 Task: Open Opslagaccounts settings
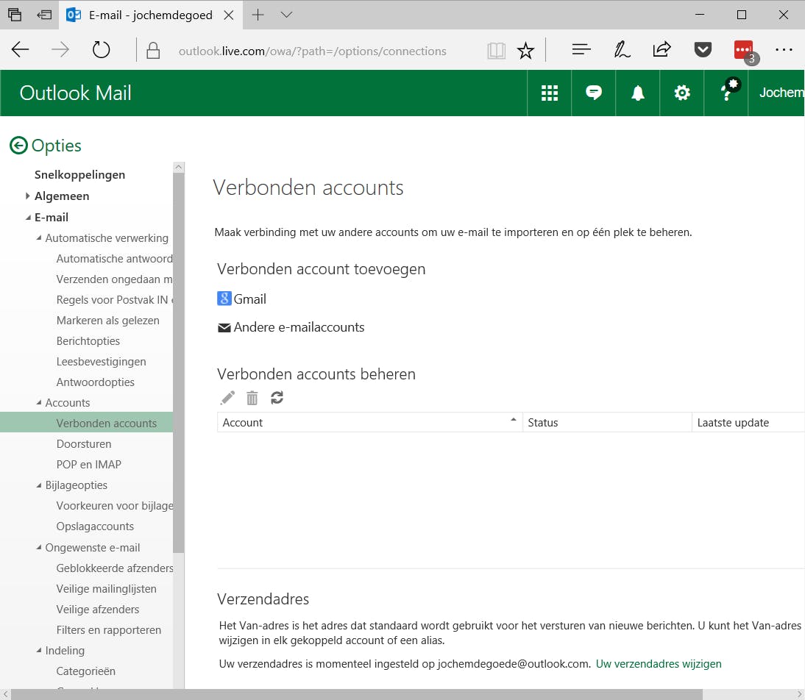click(95, 526)
